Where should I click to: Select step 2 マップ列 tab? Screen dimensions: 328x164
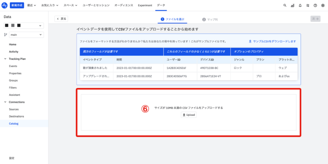(x=210, y=19)
